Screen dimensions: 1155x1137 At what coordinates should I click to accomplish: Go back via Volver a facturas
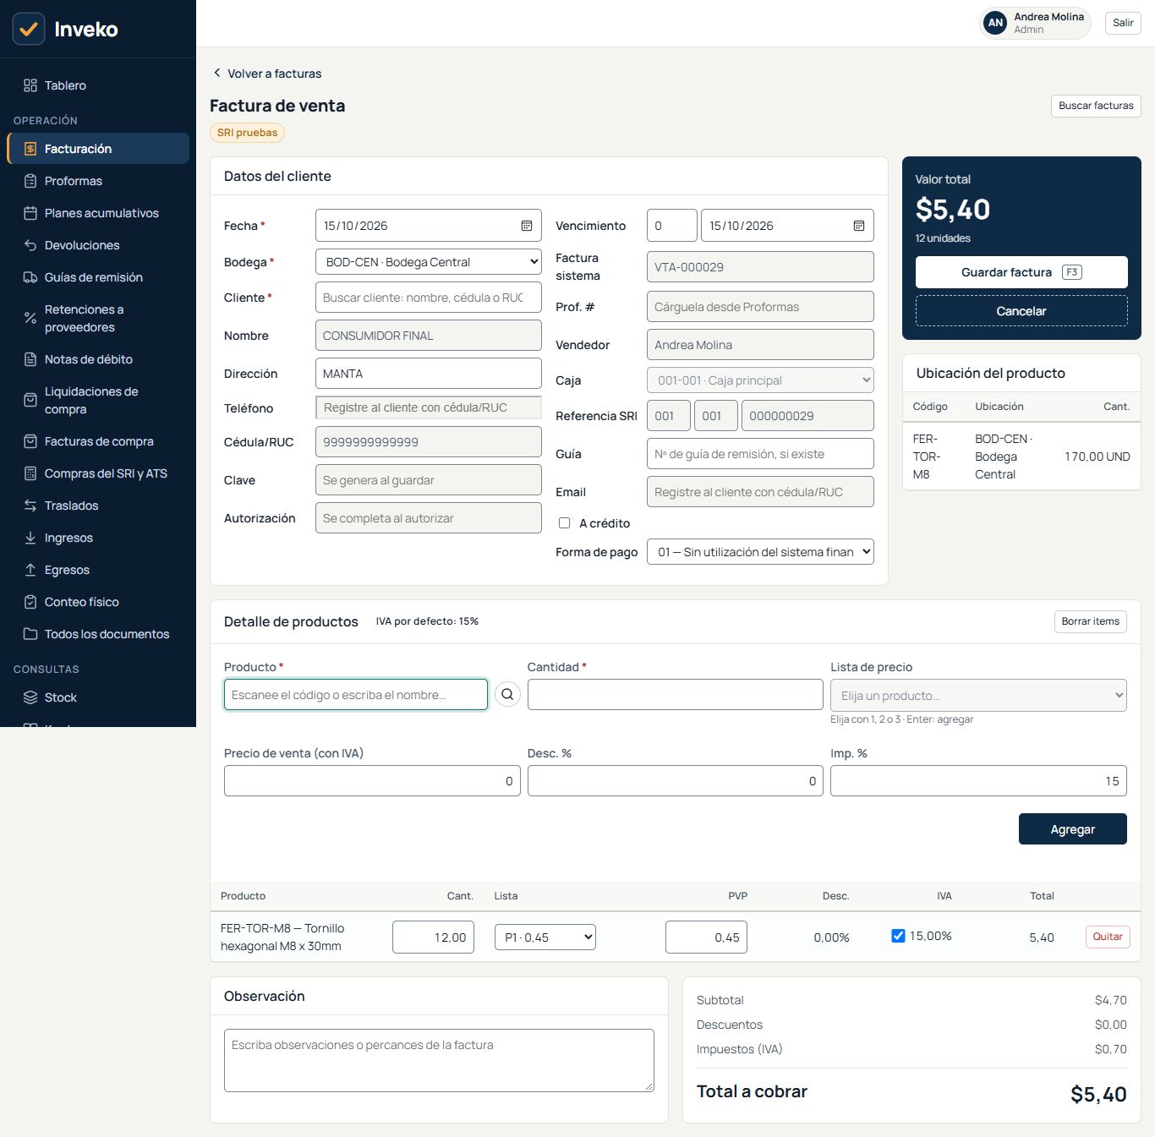(x=267, y=74)
